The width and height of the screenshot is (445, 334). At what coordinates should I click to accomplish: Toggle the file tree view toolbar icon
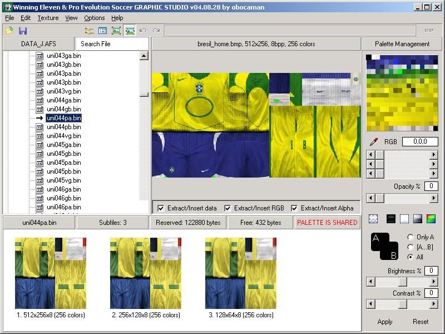(x=89, y=31)
